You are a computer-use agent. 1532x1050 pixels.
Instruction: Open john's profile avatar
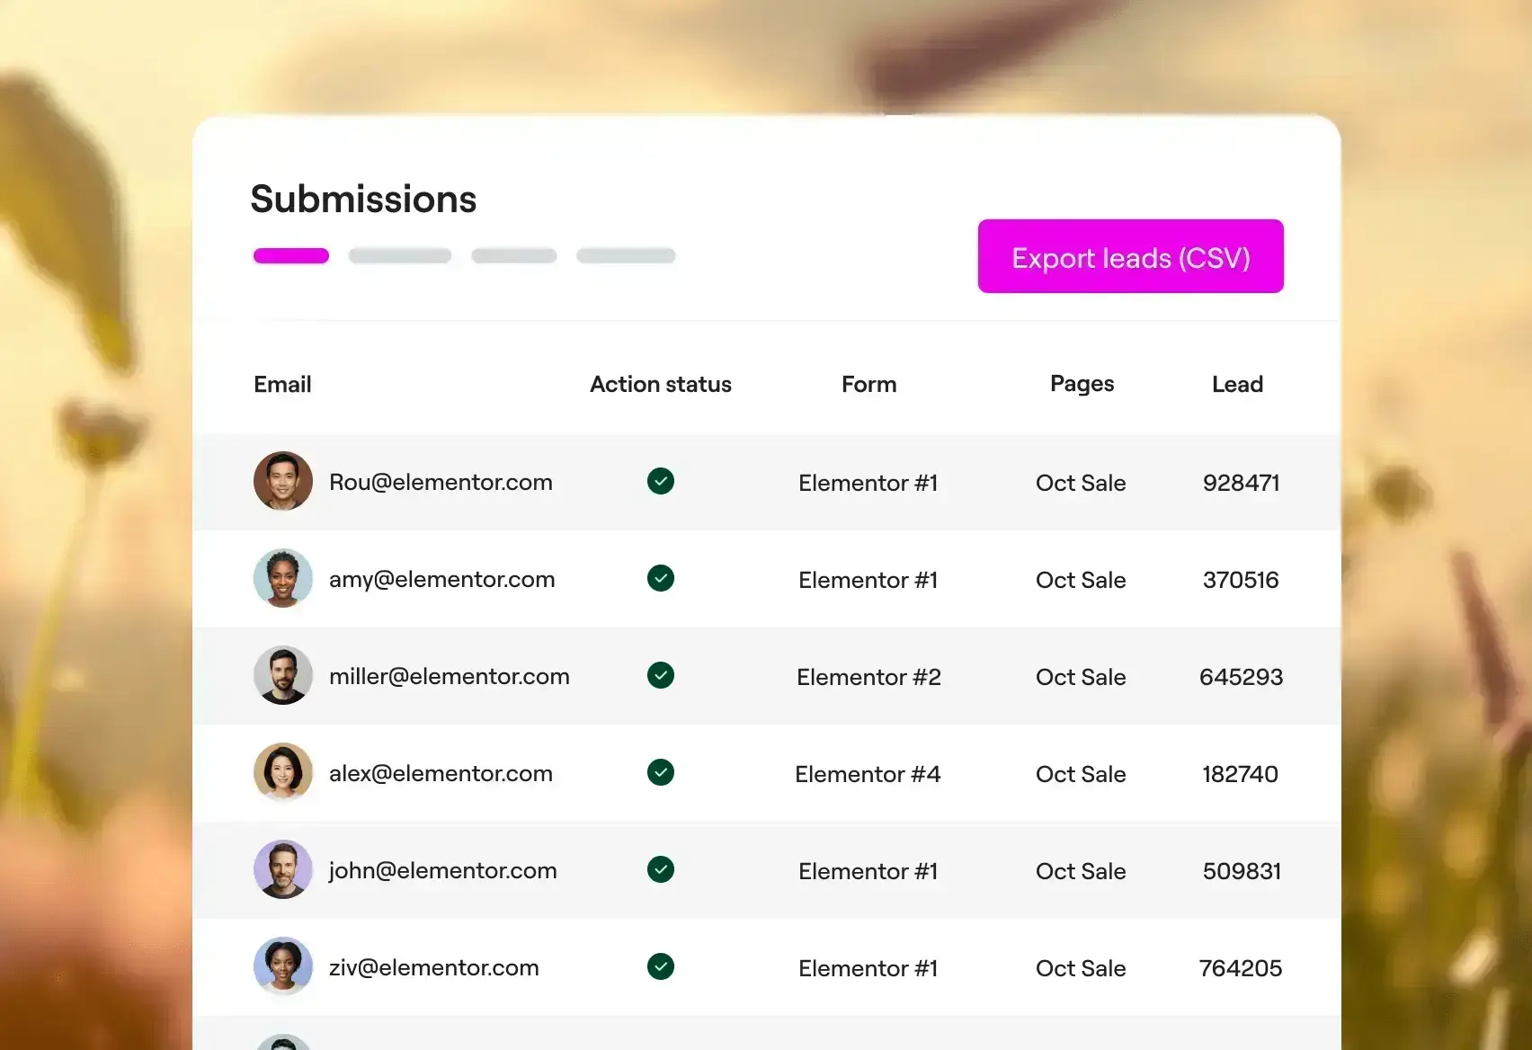point(283,869)
